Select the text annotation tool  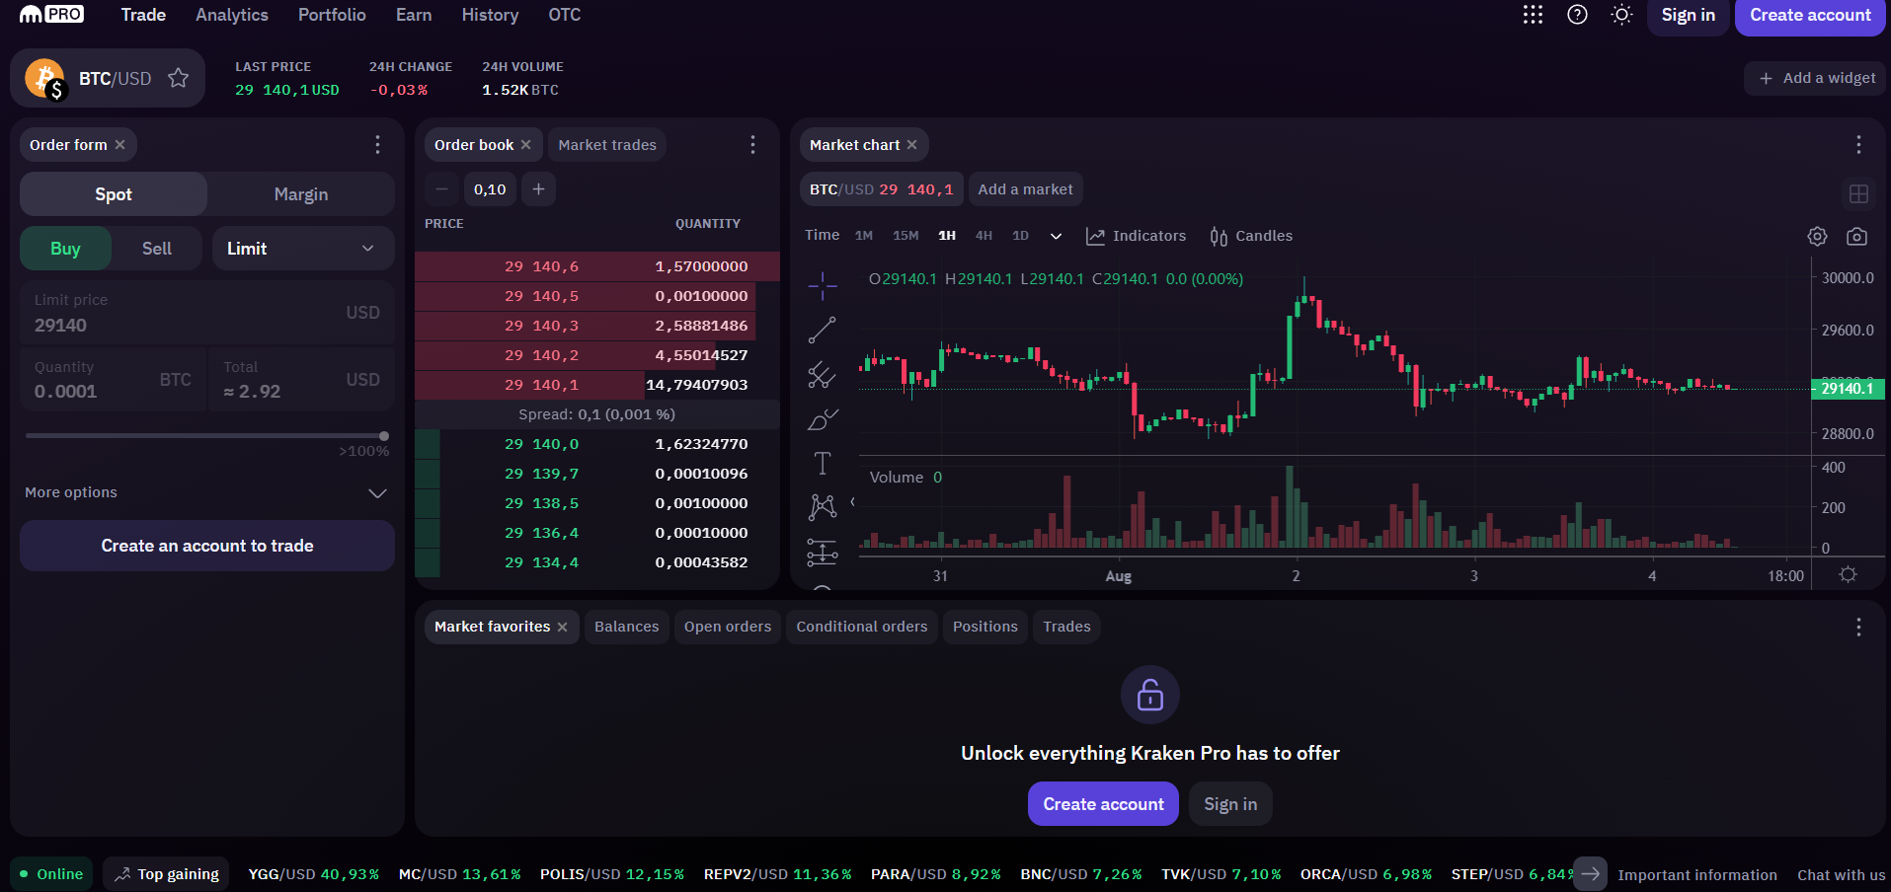click(x=822, y=463)
